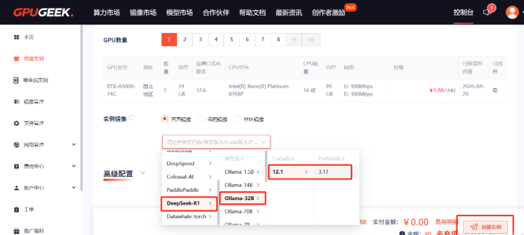Set GPU数量 to 1
The width and height of the screenshot is (524, 235).
pos(169,40)
